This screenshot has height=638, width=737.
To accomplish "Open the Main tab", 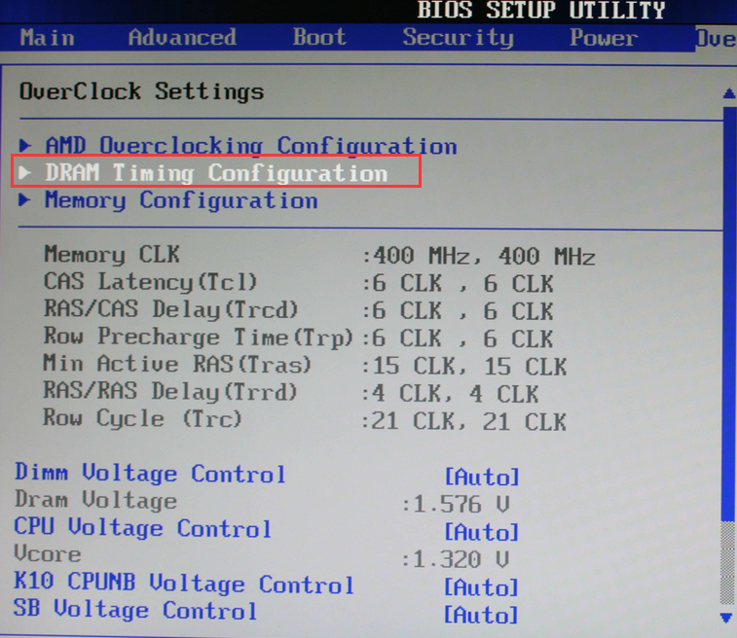I will tap(47, 38).
